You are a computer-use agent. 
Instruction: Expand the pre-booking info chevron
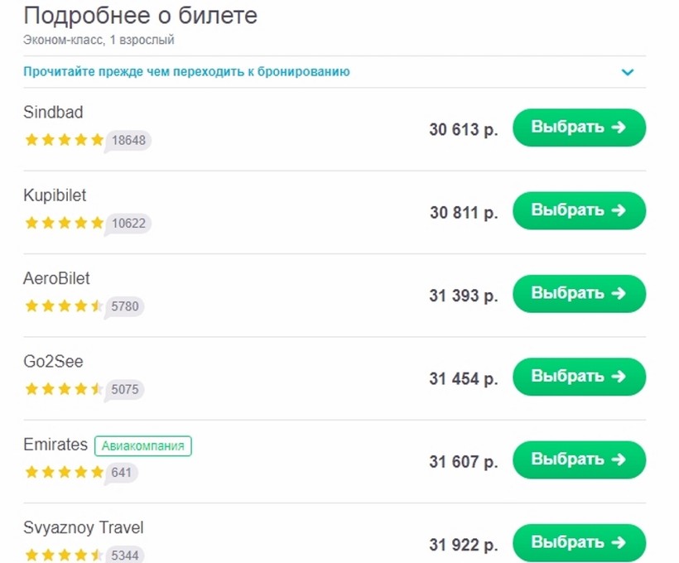click(x=628, y=72)
